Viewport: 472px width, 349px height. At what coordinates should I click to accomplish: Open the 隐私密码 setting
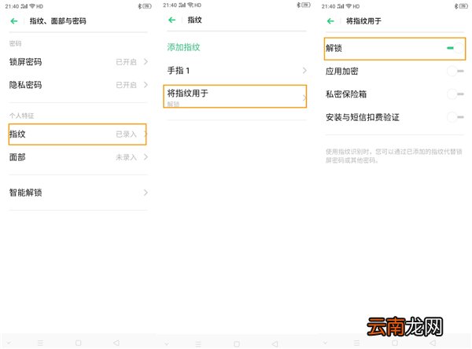pyautogui.click(x=78, y=85)
